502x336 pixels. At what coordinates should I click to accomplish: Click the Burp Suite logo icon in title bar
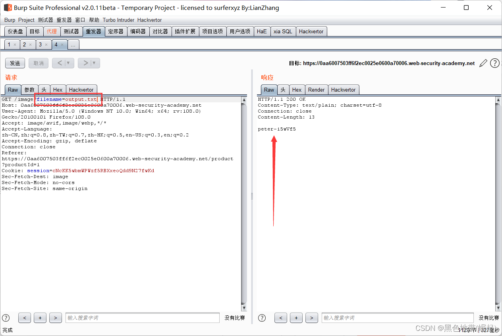point(8,8)
